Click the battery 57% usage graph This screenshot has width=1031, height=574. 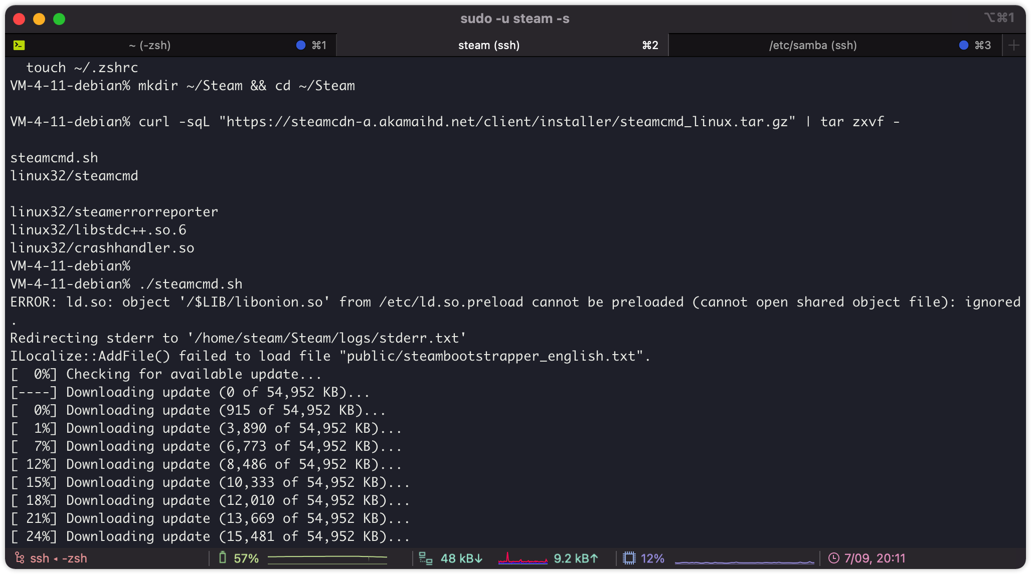click(327, 558)
